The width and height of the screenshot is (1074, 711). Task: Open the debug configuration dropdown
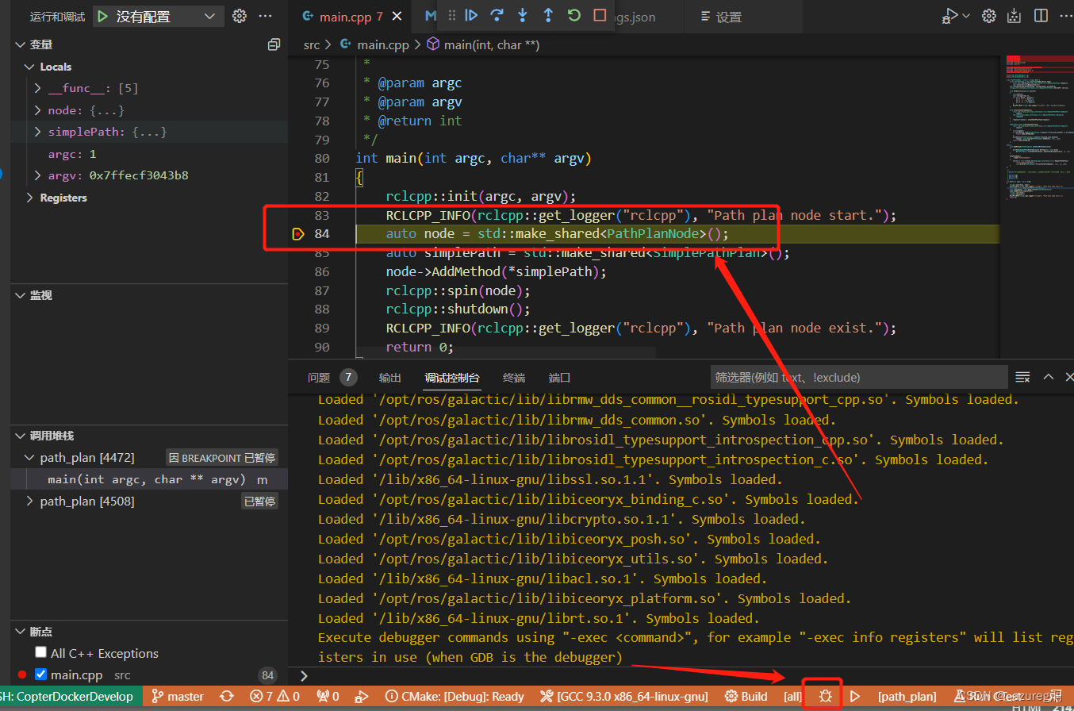pos(209,16)
